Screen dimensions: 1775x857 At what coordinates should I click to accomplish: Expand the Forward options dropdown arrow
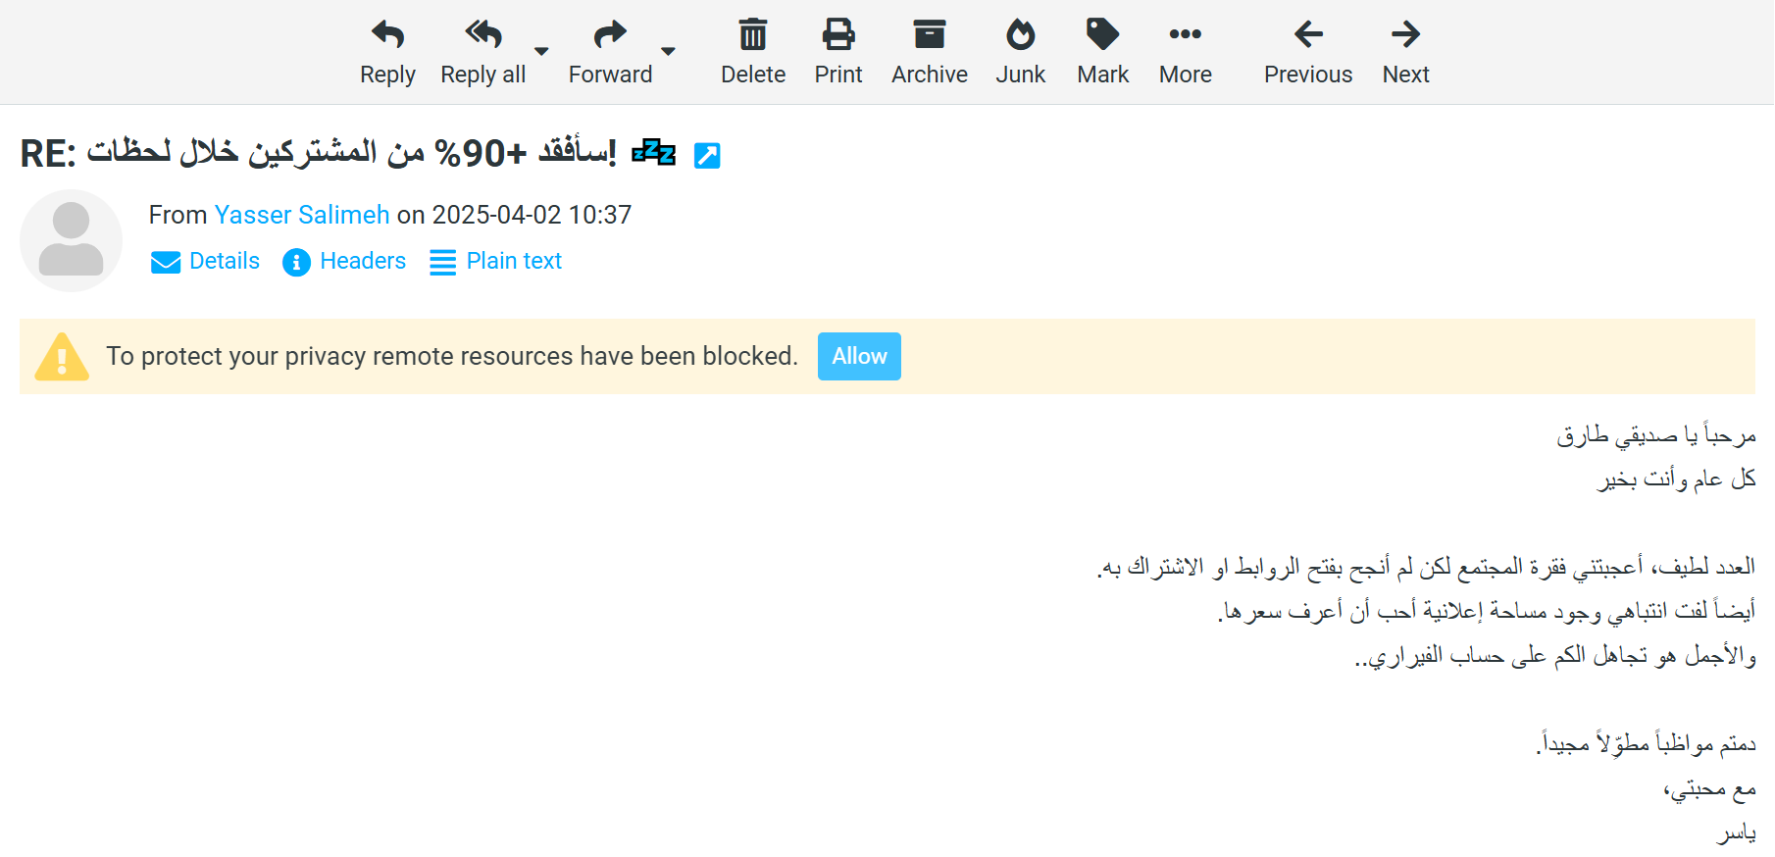[x=668, y=51]
